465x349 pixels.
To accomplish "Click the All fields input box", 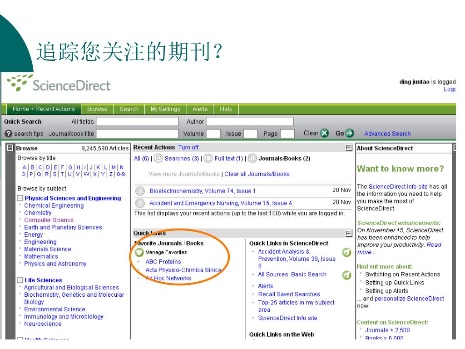I will pos(137,121).
